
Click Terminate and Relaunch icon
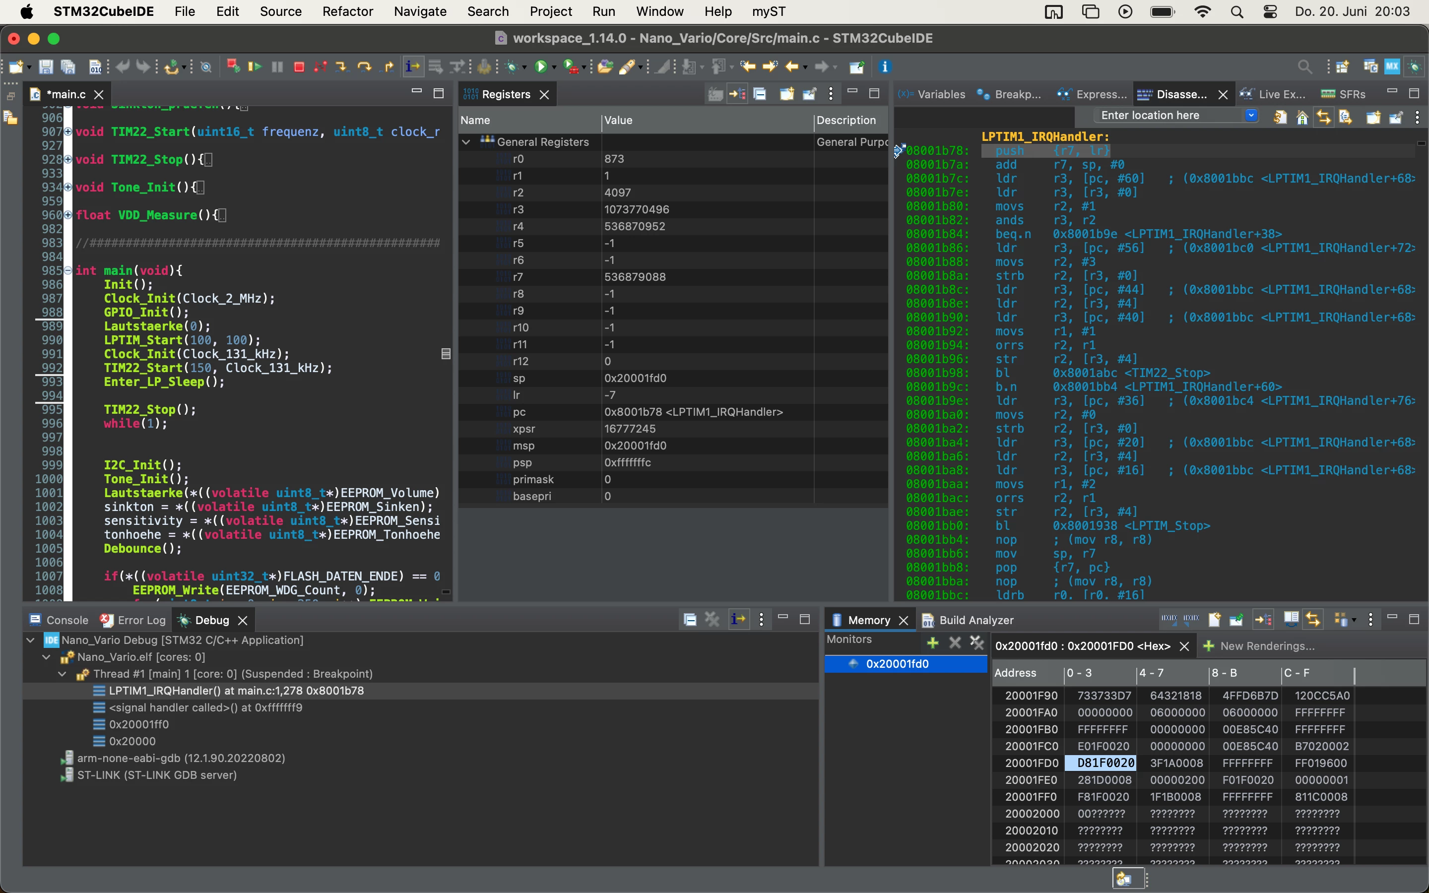233,66
